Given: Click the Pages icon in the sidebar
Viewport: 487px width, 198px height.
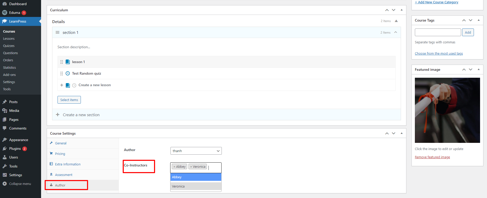Looking at the screenshot, I should click(5, 120).
